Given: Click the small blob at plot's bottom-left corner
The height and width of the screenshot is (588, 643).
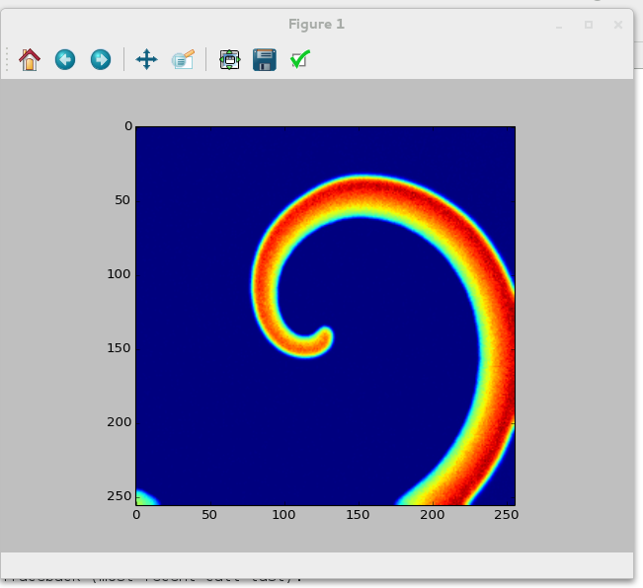Looking at the screenshot, I should click(142, 498).
